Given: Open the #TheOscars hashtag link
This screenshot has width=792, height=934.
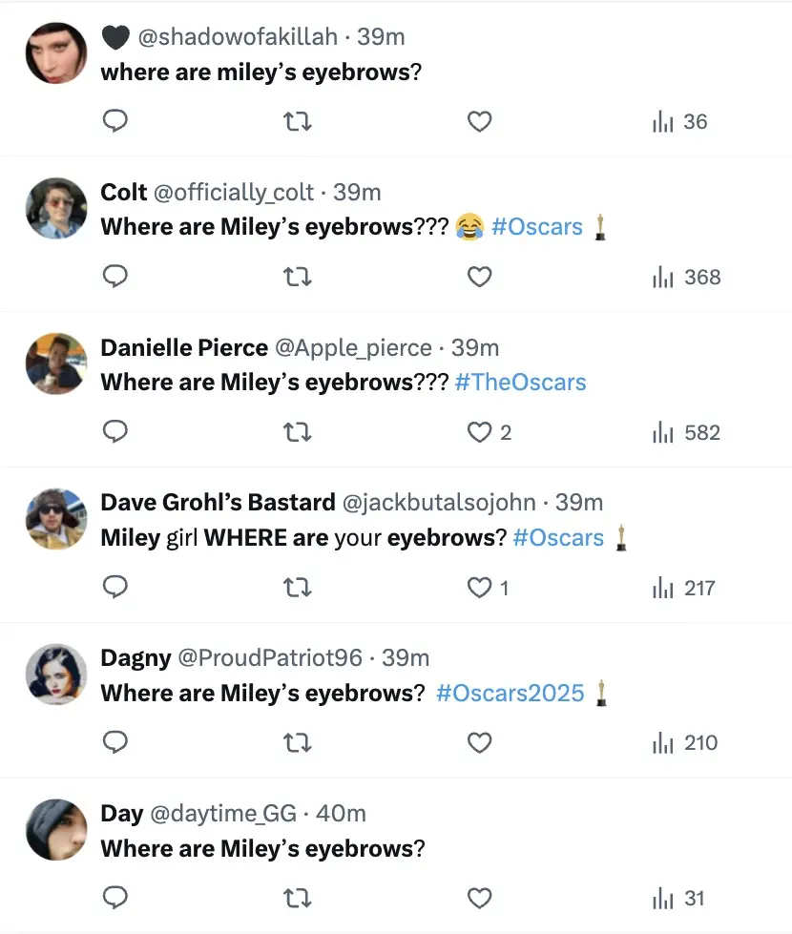Looking at the screenshot, I should tap(521, 383).
